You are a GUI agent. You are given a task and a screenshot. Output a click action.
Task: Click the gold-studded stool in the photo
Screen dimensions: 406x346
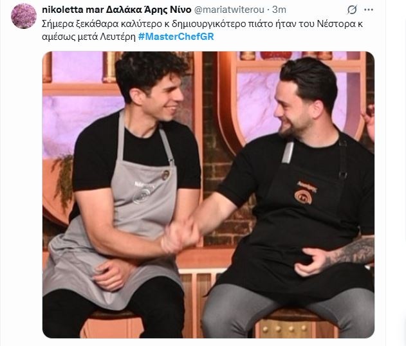coord(285,327)
